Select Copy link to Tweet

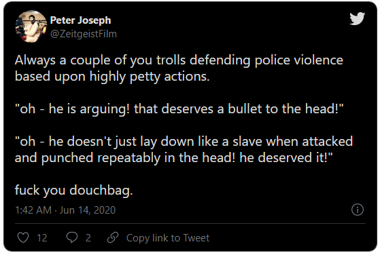[168, 238]
